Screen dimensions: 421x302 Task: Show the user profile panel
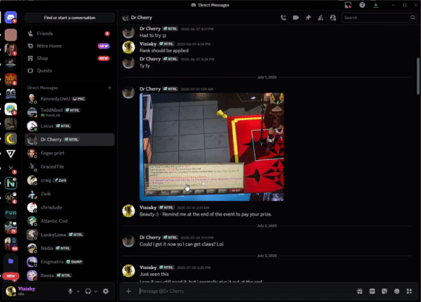[333, 17]
